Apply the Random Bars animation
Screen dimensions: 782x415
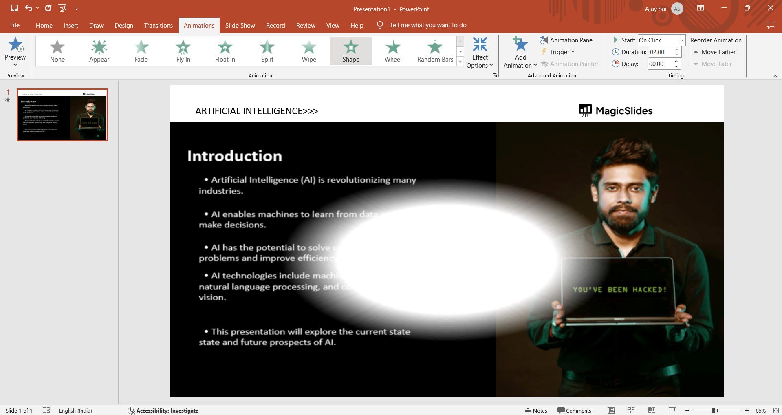click(435, 51)
